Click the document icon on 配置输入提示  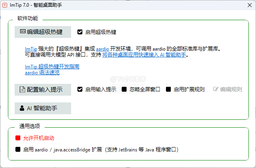click(x=23, y=89)
